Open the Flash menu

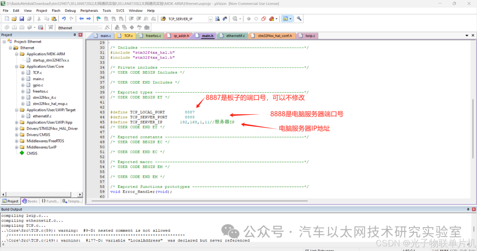[x=56, y=11]
